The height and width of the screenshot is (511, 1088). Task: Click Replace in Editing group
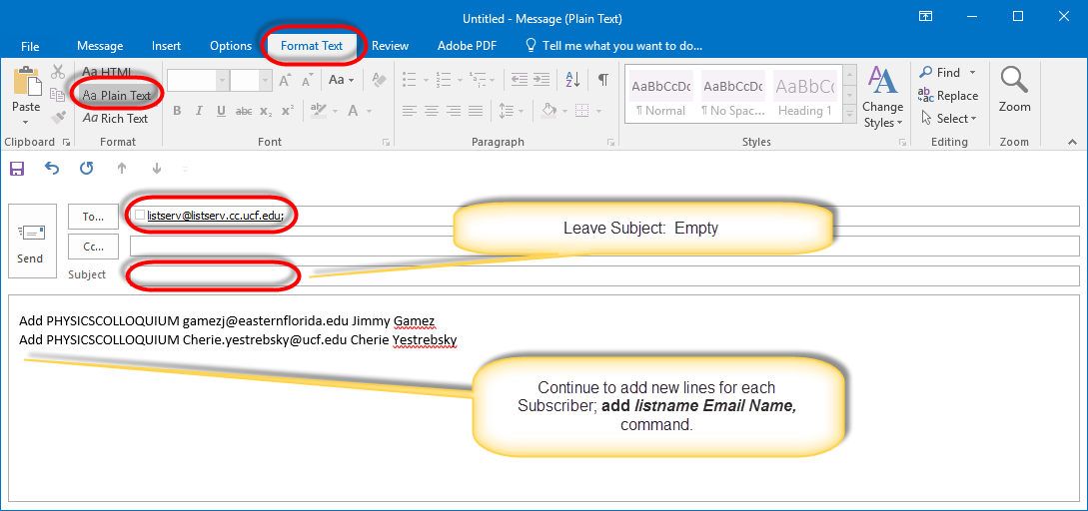click(x=948, y=96)
